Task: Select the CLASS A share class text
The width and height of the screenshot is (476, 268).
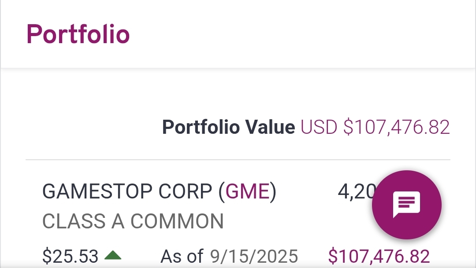Action: coord(83,221)
